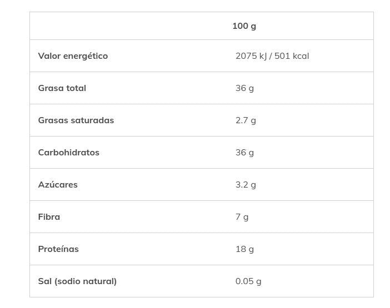This screenshot has height=308, width=390.
Task: Click the "2075 kJ" energy value
Action: pos(251,56)
